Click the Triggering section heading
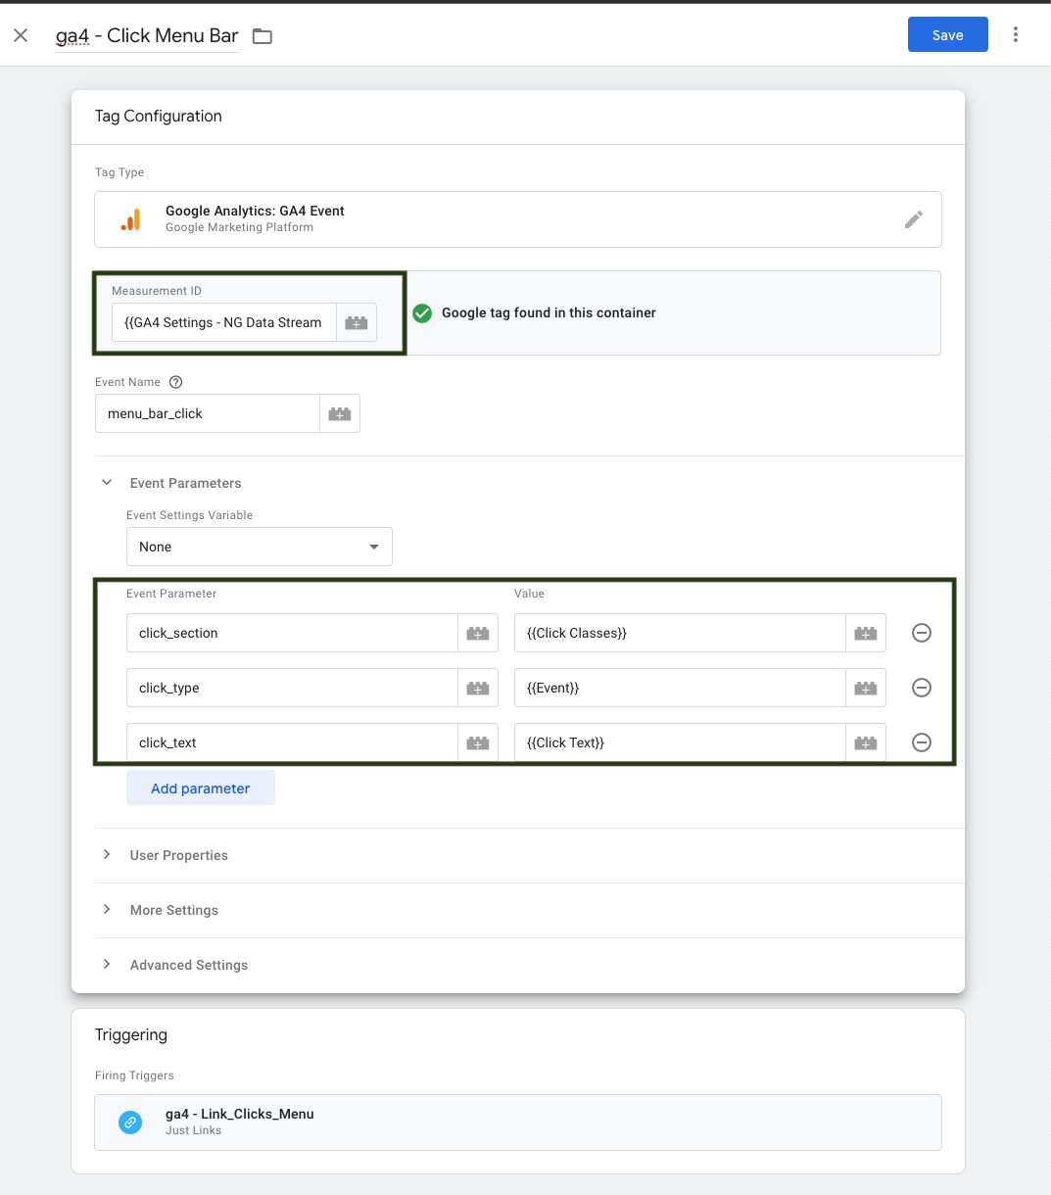 click(131, 1034)
